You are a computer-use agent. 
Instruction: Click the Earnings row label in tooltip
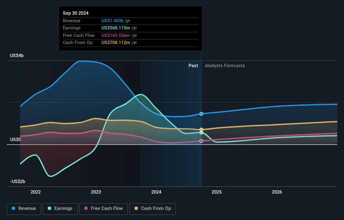pos(72,28)
